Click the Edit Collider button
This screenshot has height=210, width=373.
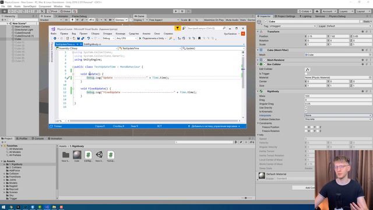coord(307,69)
